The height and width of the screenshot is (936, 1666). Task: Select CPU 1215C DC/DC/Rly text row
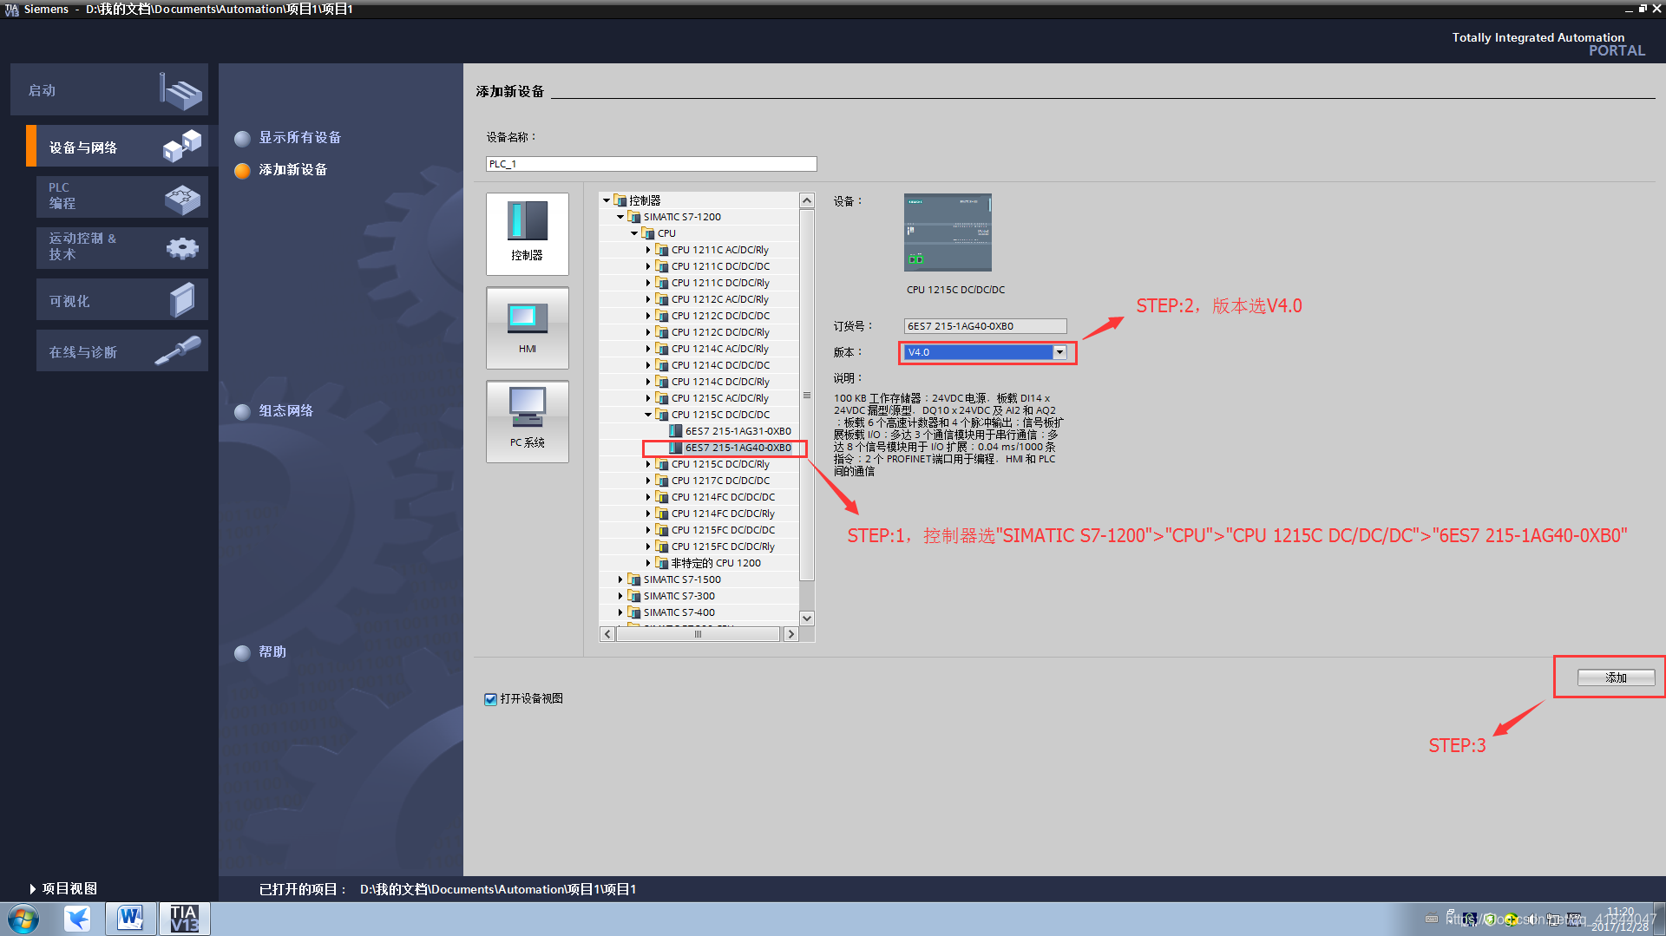(x=720, y=464)
